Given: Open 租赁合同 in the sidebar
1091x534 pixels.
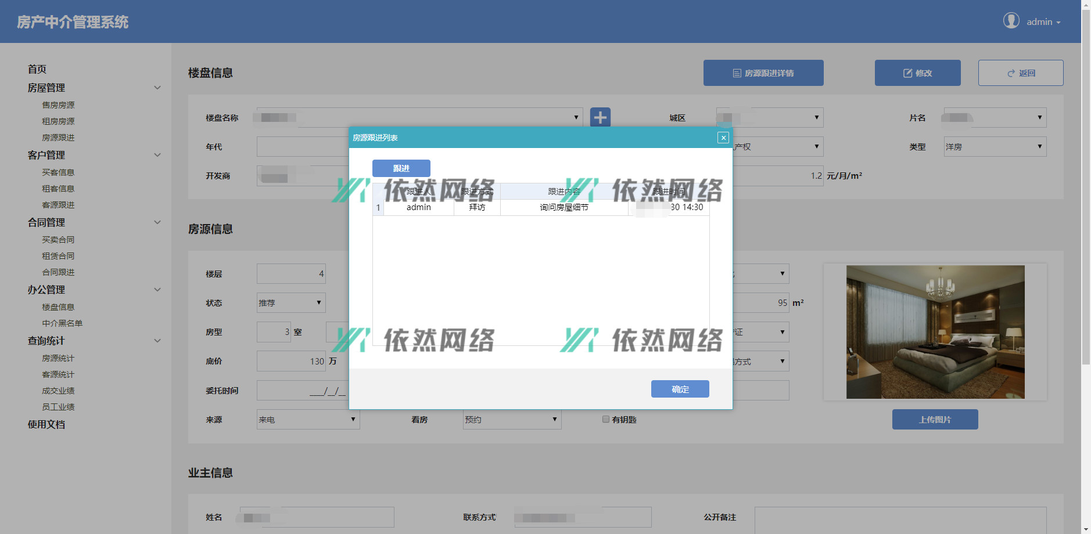Looking at the screenshot, I should [58, 256].
